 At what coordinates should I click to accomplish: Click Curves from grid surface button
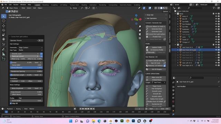click(x=156, y=34)
